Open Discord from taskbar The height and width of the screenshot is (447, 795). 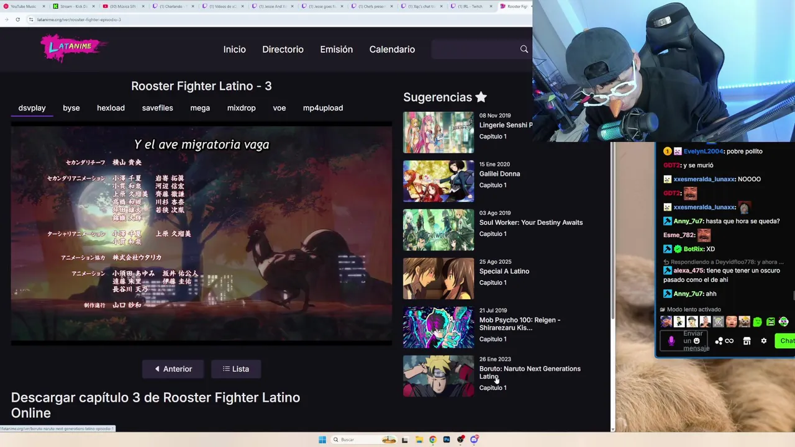coord(474,440)
